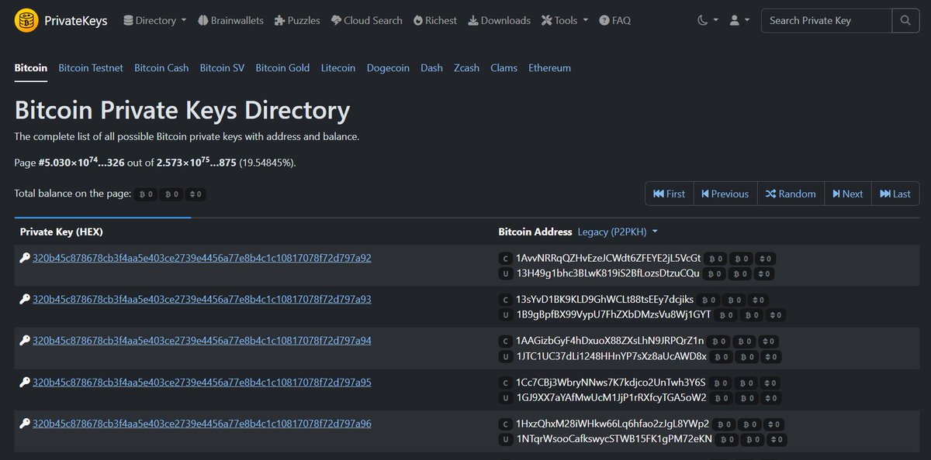The width and height of the screenshot is (931, 460).
Task: Go to the Next page
Action: (847, 194)
